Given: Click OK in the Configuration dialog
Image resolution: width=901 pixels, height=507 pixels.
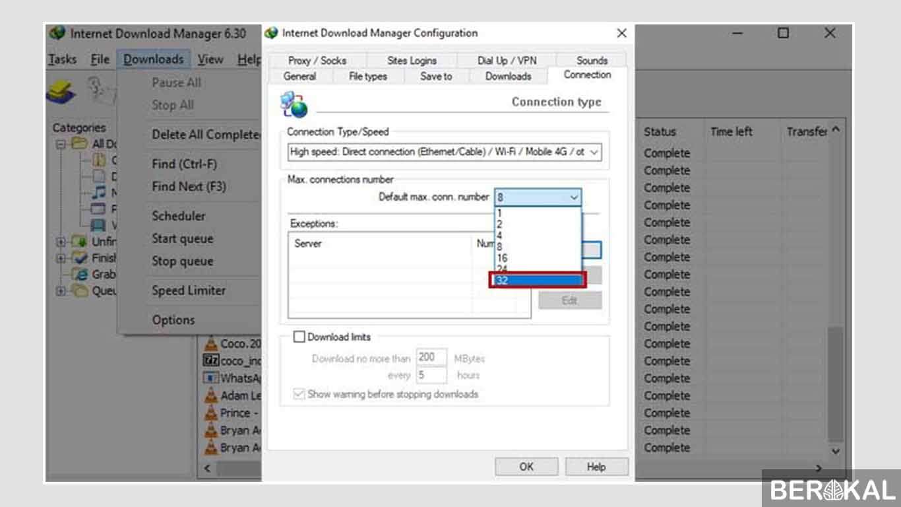Looking at the screenshot, I should [x=526, y=467].
